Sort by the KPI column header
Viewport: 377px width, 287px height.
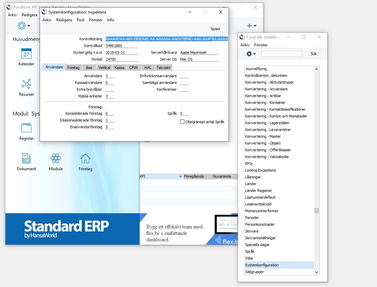pyautogui.click(x=161, y=176)
